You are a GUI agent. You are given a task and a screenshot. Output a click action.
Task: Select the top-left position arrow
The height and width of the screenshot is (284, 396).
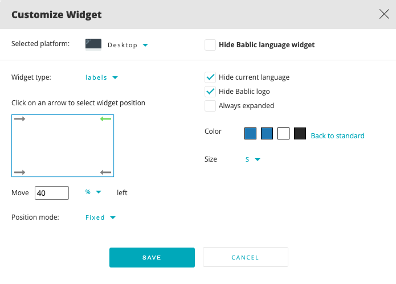tap(20, 119)
